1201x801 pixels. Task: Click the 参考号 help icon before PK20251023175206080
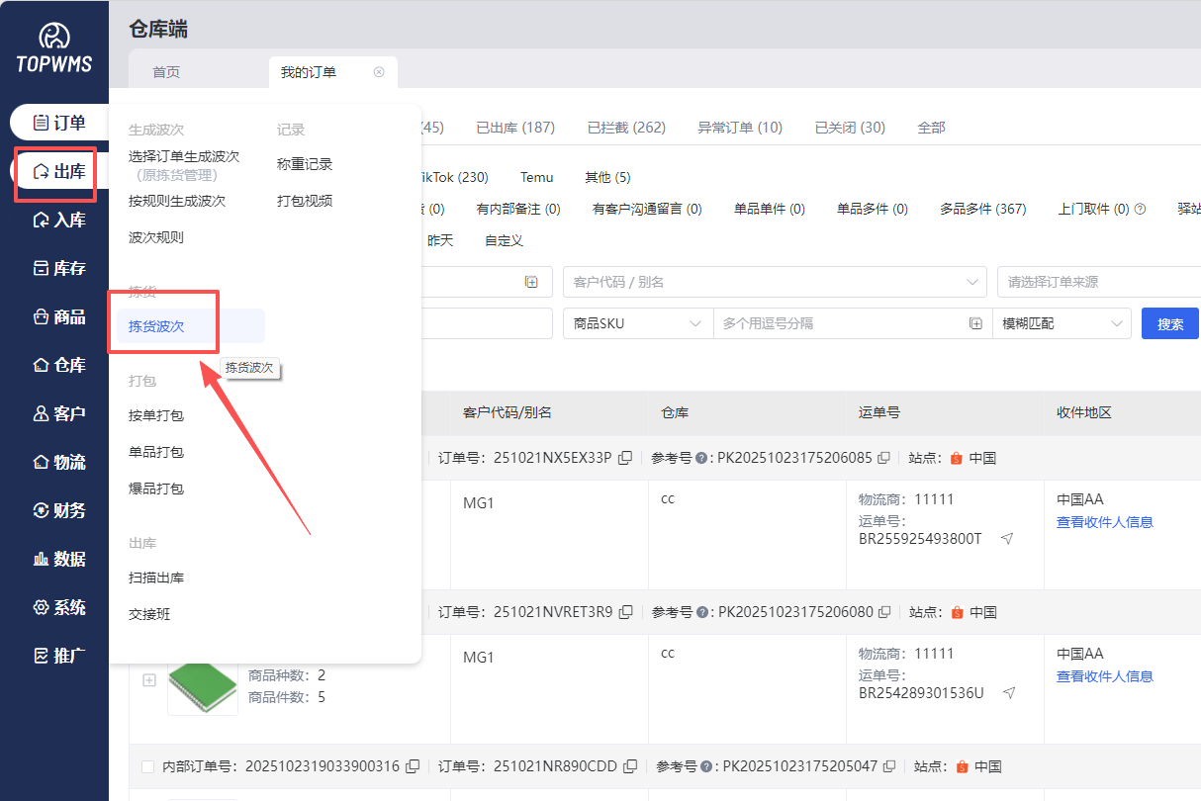coord(700,612)
